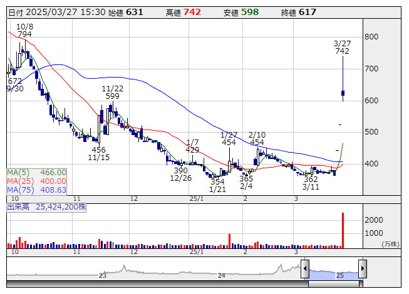Click the 700 price axis label
The width and height of the screenshot is (409, 294).
point(371,69)
